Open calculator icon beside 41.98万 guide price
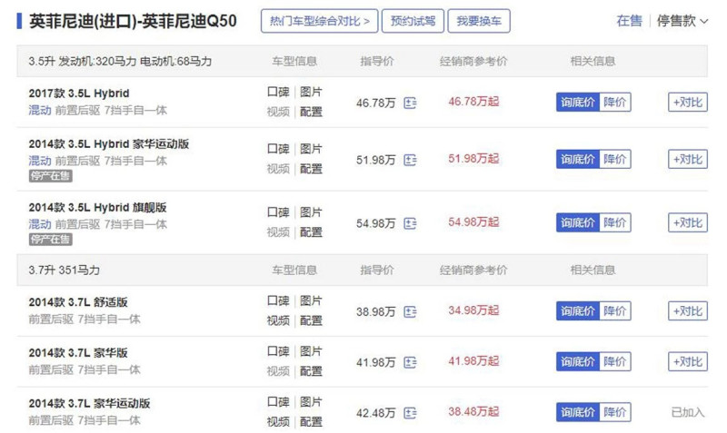The image size is (727, 433). coord(410,362)
